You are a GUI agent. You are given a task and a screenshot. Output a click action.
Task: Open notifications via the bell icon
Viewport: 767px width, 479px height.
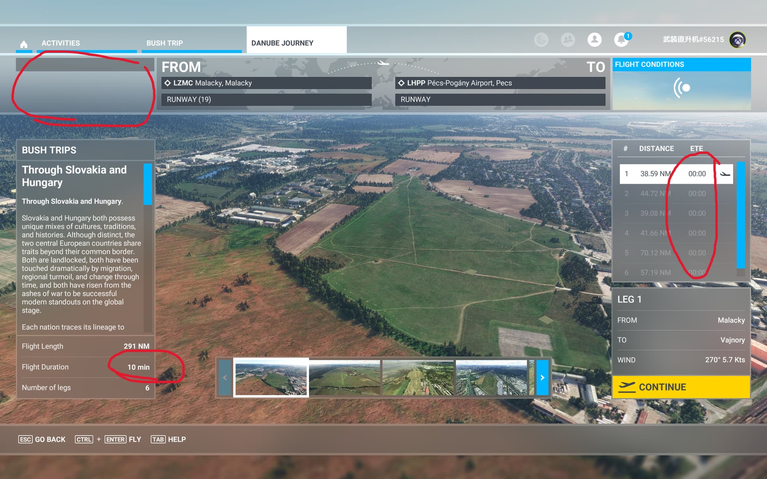pyautogui.click(x=621, y=40)
